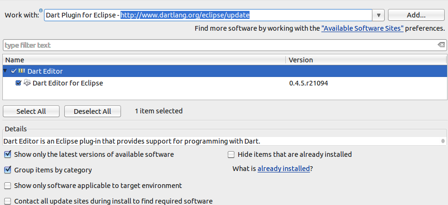Screen dimensions: 448x205
Task: Disable Show only the latest versions option
Action: 8,154
